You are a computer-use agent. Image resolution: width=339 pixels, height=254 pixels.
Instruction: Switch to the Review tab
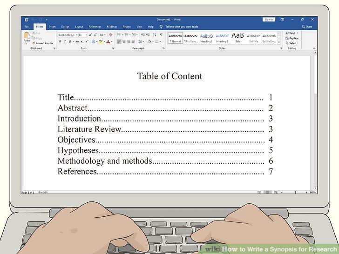(x=127, y=27)
